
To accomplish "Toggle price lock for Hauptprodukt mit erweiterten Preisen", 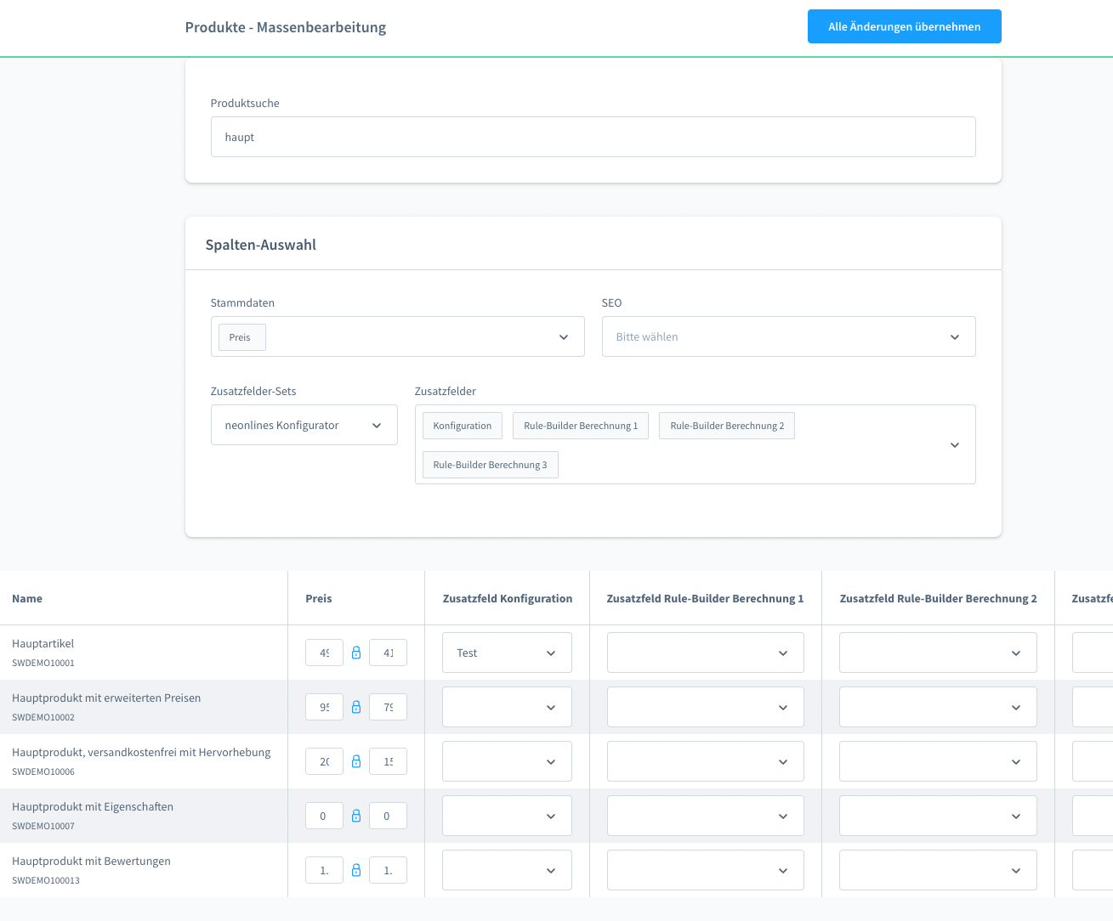I will tap(356, 707).
